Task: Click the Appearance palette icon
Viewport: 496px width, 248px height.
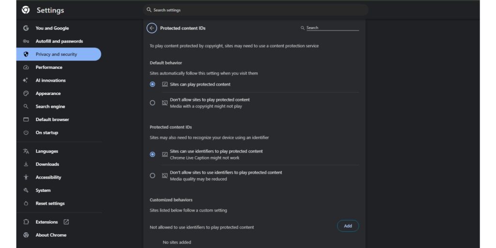Action: point(26,93)
